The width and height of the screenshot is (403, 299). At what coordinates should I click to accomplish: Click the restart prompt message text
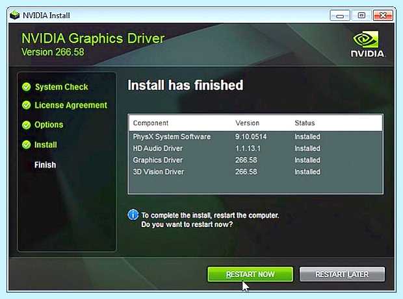pyautogui.click(x=210, y=220)
